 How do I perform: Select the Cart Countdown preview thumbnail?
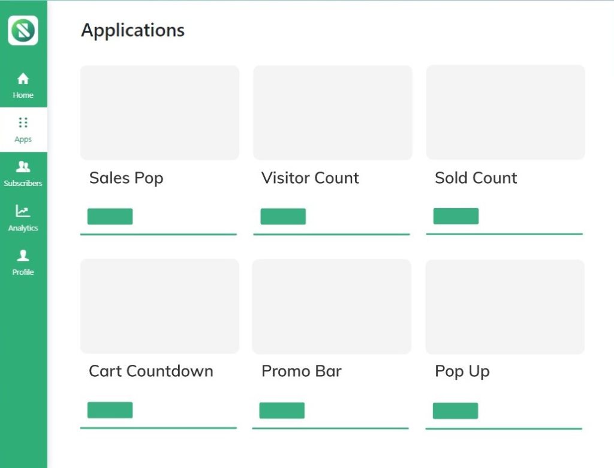[x=159, y=306]
